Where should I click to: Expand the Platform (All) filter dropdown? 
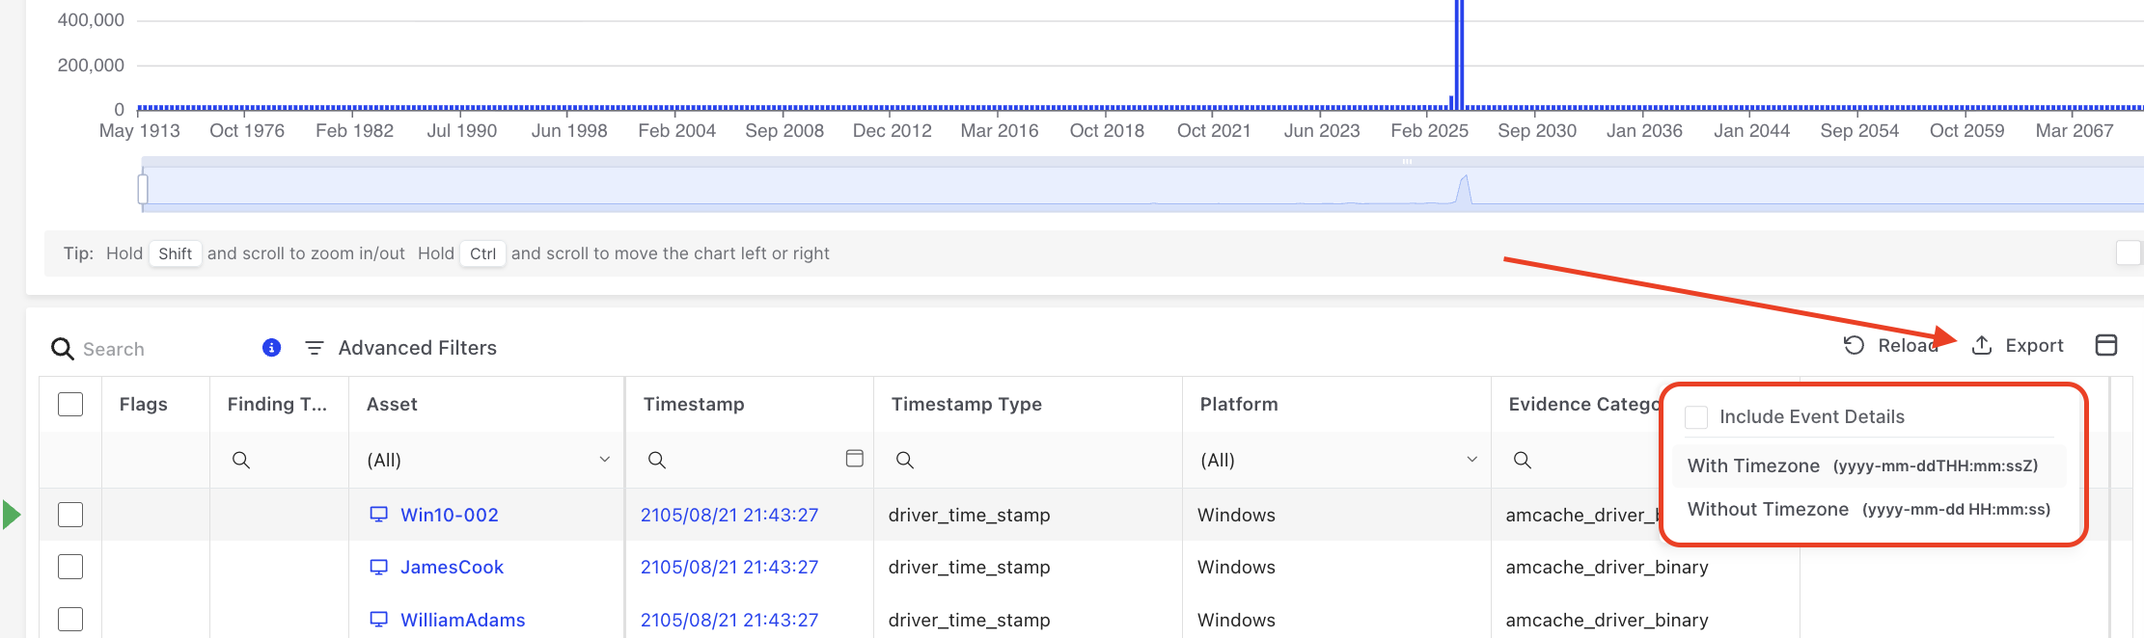pyautogui.click(x=1471, y=460)
